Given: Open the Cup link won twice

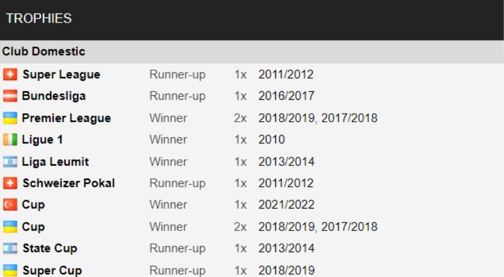Looking at the screenshot, I should [33, 227].
